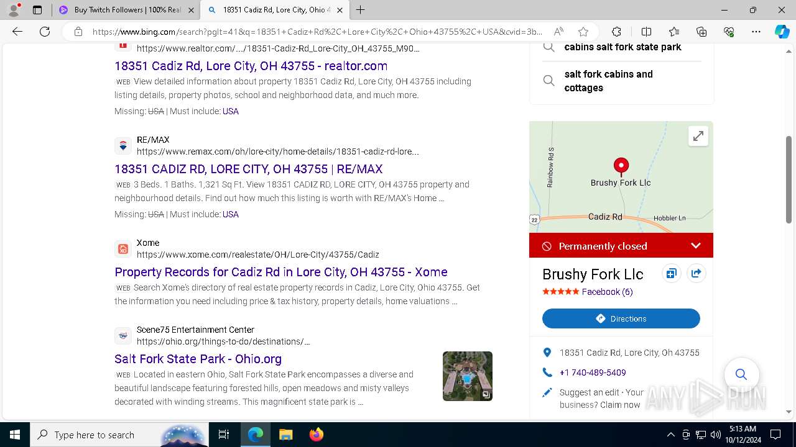Click Must include USA under RE/MAX result
Viewport: 796px width, 447px height.
(x=231, y=214)
